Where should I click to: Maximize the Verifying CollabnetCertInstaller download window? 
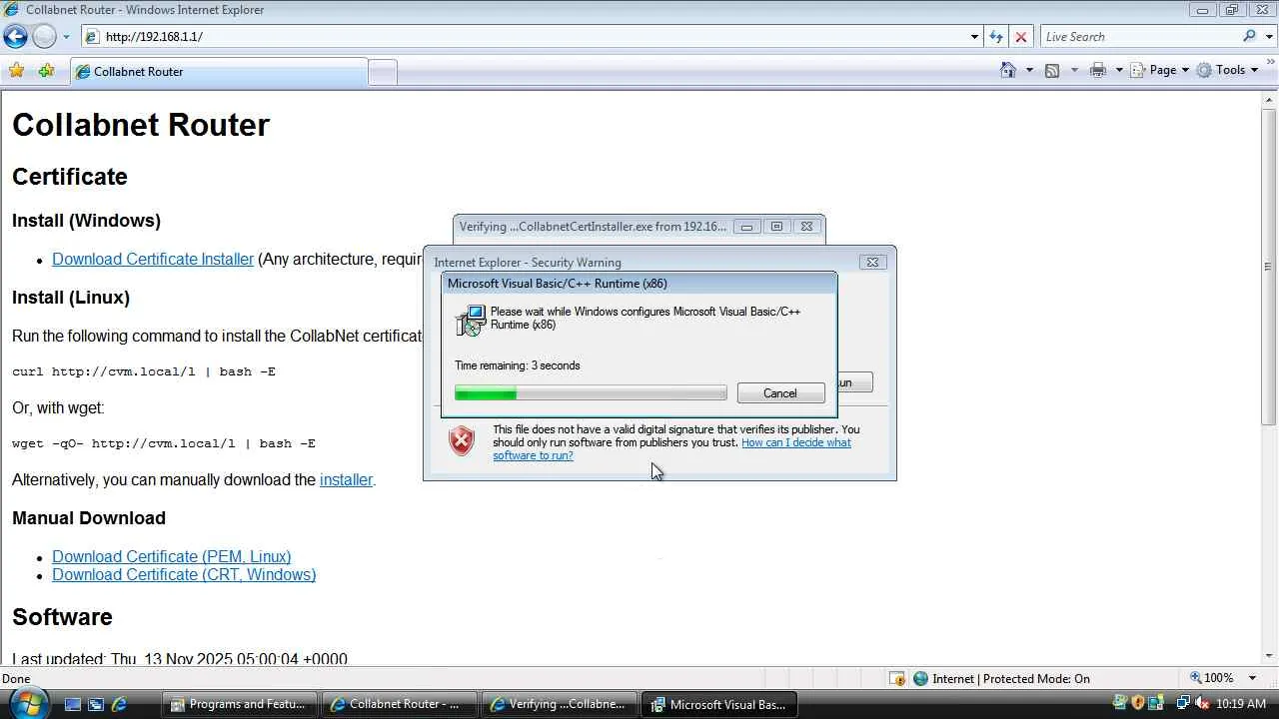click(x=776, y=227)
